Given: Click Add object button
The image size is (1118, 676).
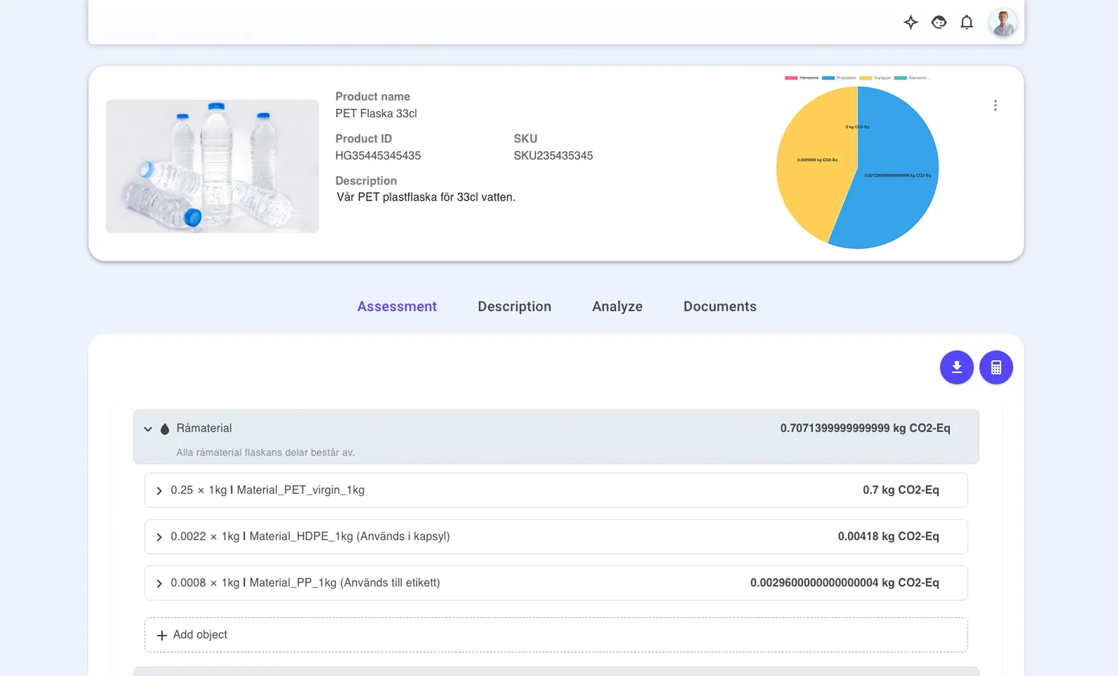Looking at the screenshot, I should [192, 635].
